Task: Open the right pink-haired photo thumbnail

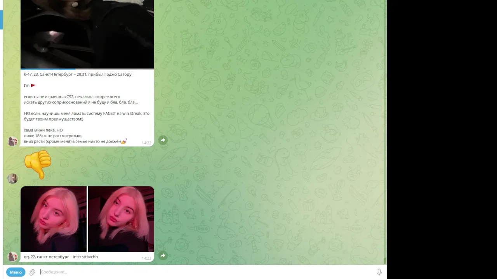Action: pyautogui.click(x=121, y=219)
